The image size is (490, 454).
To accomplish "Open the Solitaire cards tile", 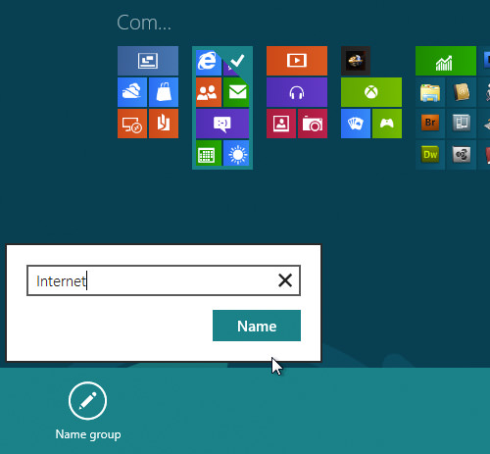I will [x=356, y=124].
